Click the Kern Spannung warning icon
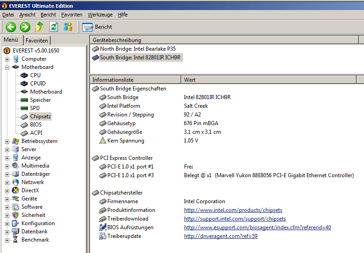364x253 pixels. coord(103,141)
